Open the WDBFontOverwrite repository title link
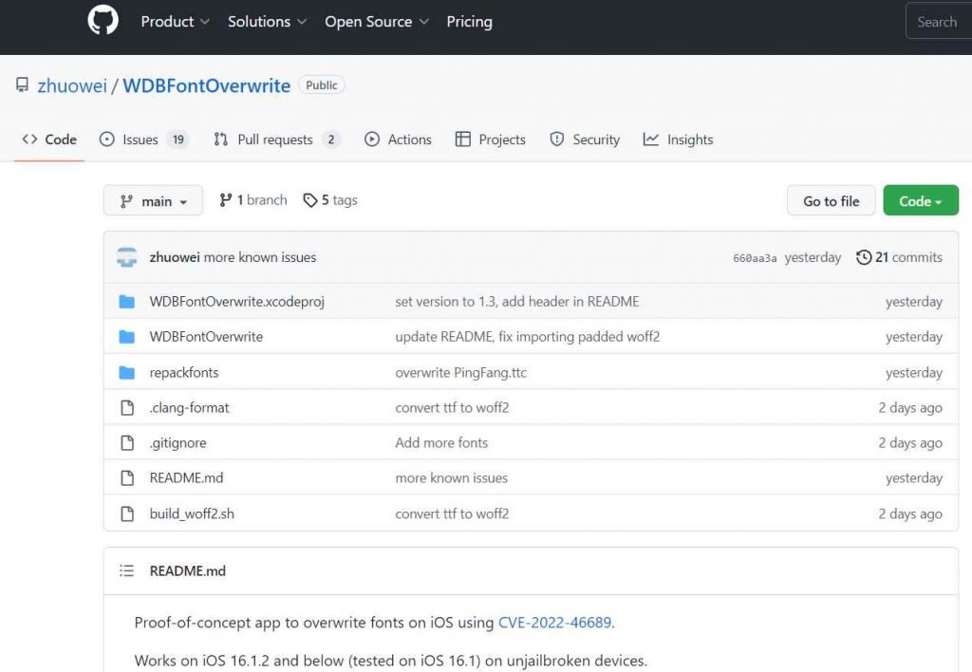The height and width of the screenshot is (672, 972). tap(206, 85)
